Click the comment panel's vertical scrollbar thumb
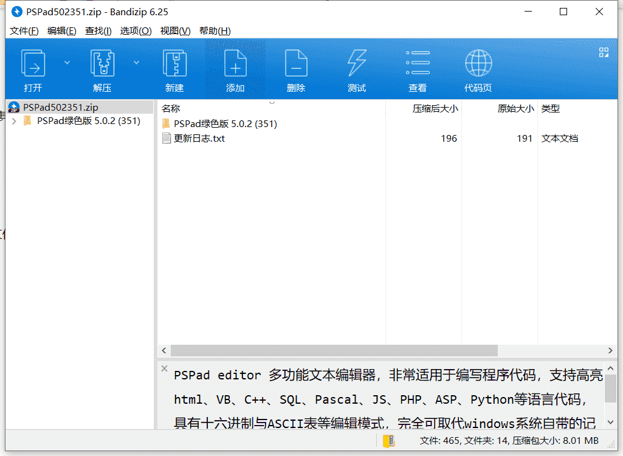The width and height of the screenshot is (623, 456). point(611,389)
